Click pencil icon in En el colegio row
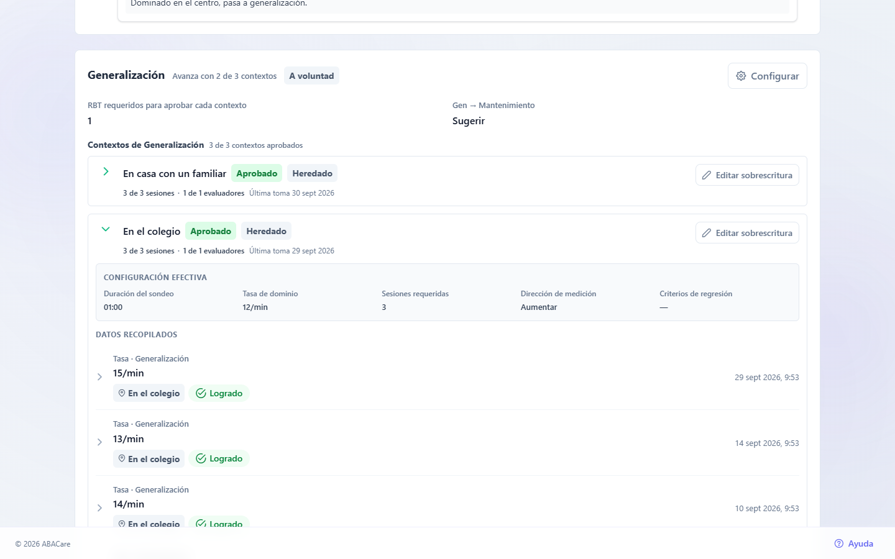Image resolution: width=895 pixels, height=559 pixels. 707,233
